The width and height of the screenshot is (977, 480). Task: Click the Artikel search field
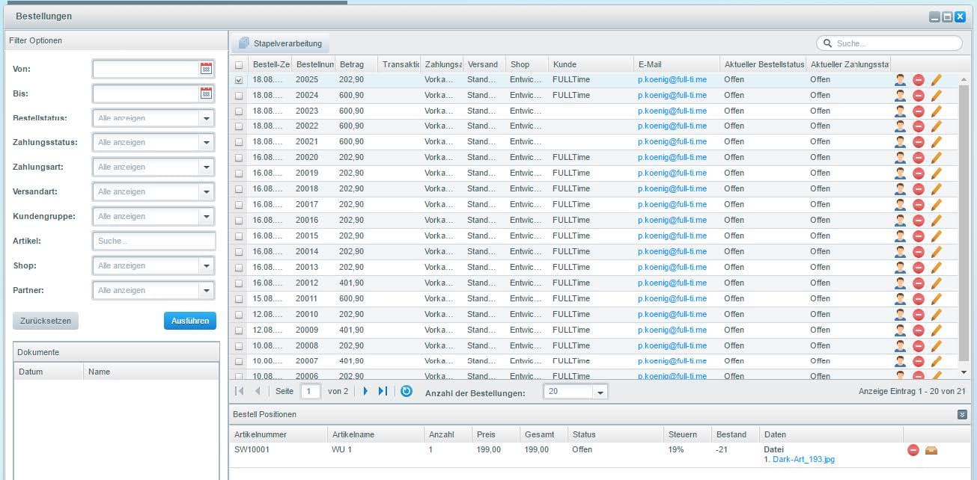coord(153,241)
